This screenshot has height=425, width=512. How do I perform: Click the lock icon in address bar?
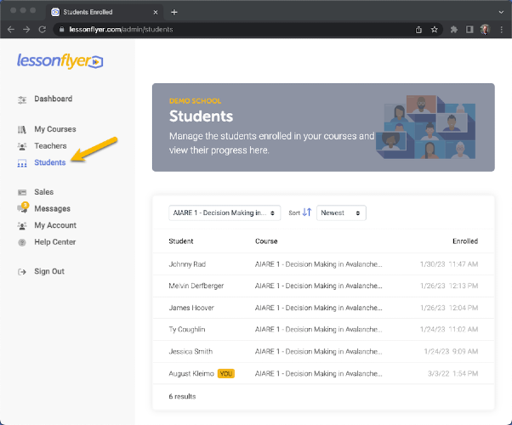62,30
